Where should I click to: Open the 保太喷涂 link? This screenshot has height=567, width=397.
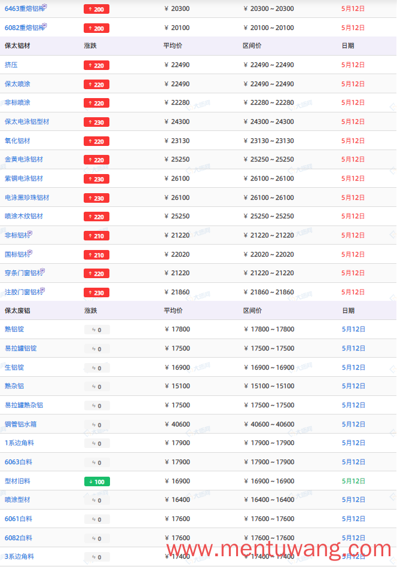coord(17,84)
